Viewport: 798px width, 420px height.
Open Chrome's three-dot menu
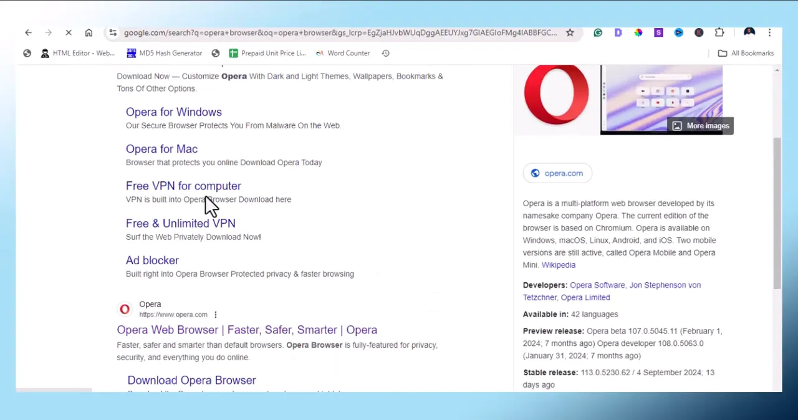(x=769, y=32)
